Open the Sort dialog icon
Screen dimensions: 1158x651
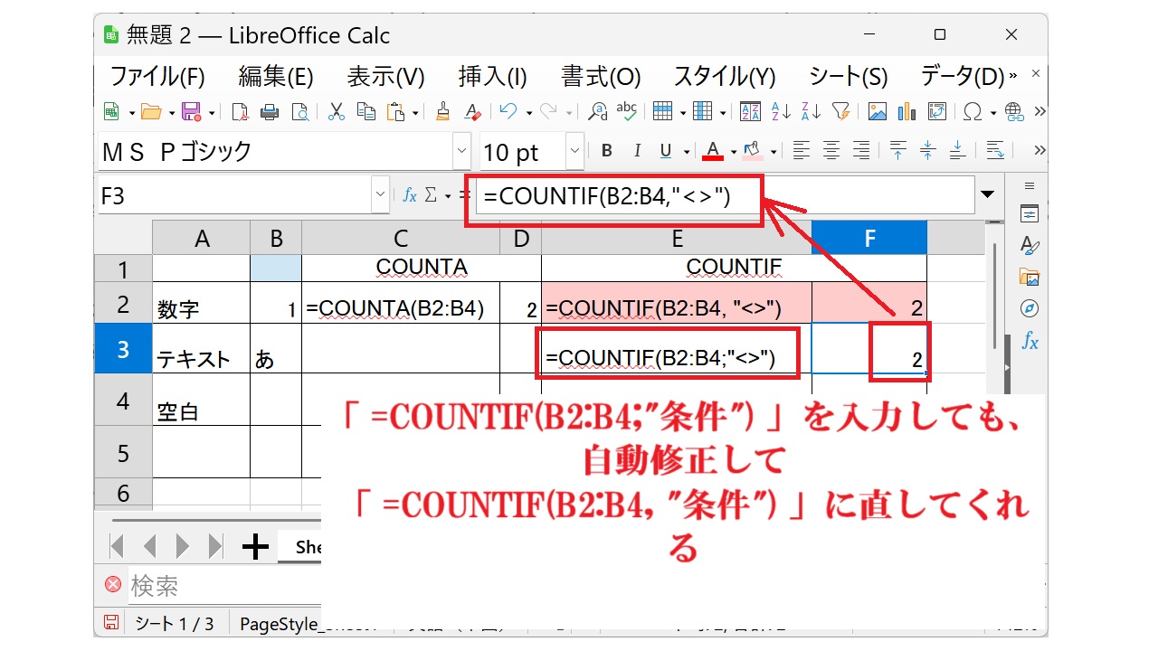[x=750, y=111]
